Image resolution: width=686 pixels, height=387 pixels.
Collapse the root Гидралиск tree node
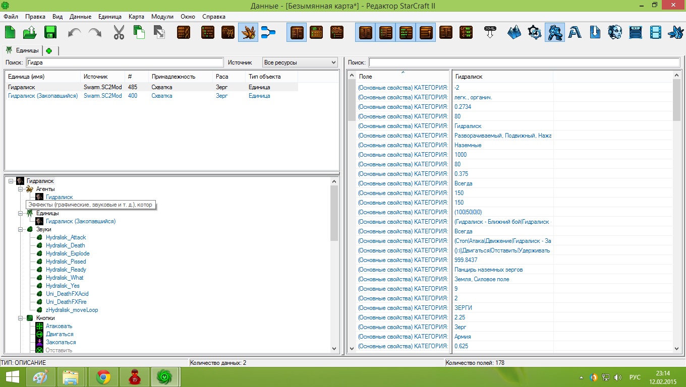[11, 181]
